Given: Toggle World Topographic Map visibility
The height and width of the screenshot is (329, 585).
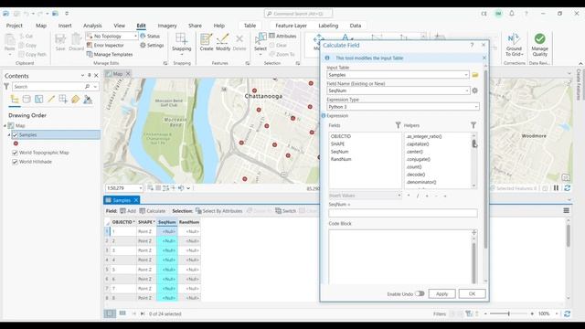Looking at the screenshot, I should pyautogui.click(x=15, y=153).
